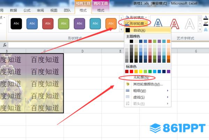The height and width of the screenshot is (140, 209).
Task: Click last-row 百度知道 cell in column C
Action: click(x=45, y=108)
